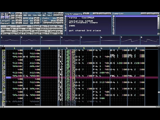This screenshot has width=160, height=120.
Task: Open Save As… dialog
Action: click(x=43, y=26)
